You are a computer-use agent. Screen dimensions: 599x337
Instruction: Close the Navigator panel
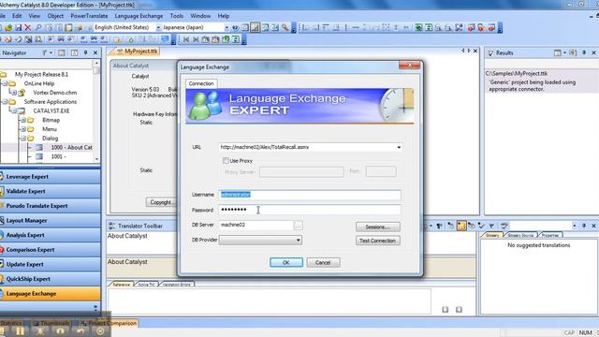[95, 52]
